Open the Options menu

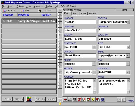20,6
